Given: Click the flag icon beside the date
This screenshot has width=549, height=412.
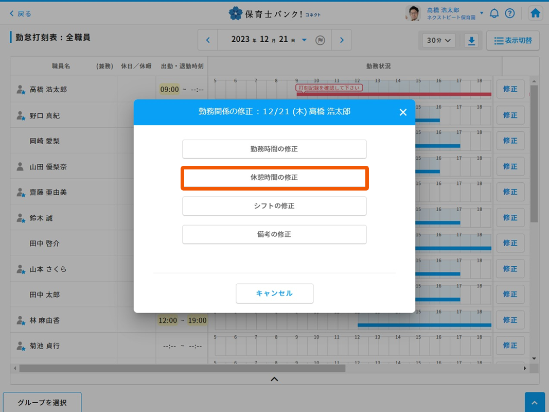Looking at the screenshot, I should point(320,40).
